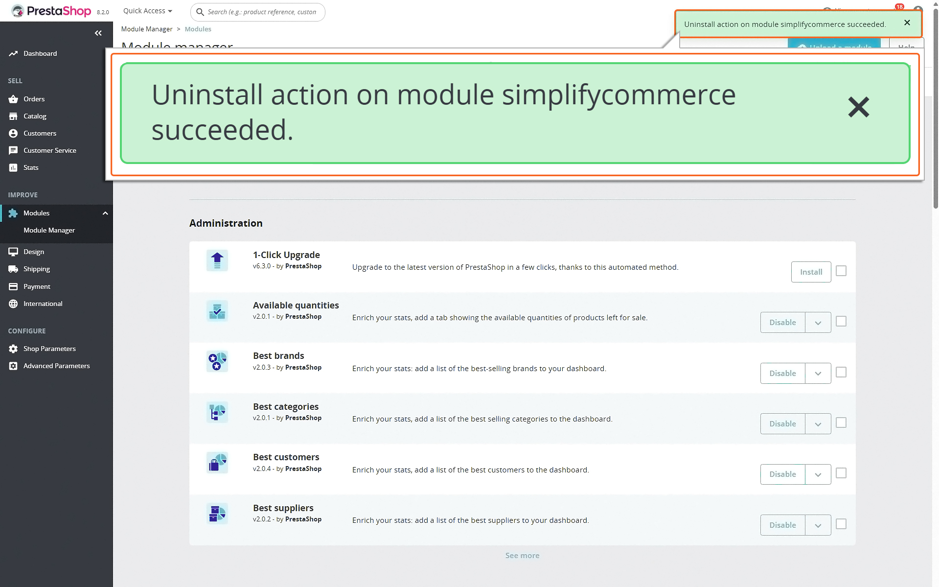Click the Customer Service chat icon
939x587 pixels.
13,150
